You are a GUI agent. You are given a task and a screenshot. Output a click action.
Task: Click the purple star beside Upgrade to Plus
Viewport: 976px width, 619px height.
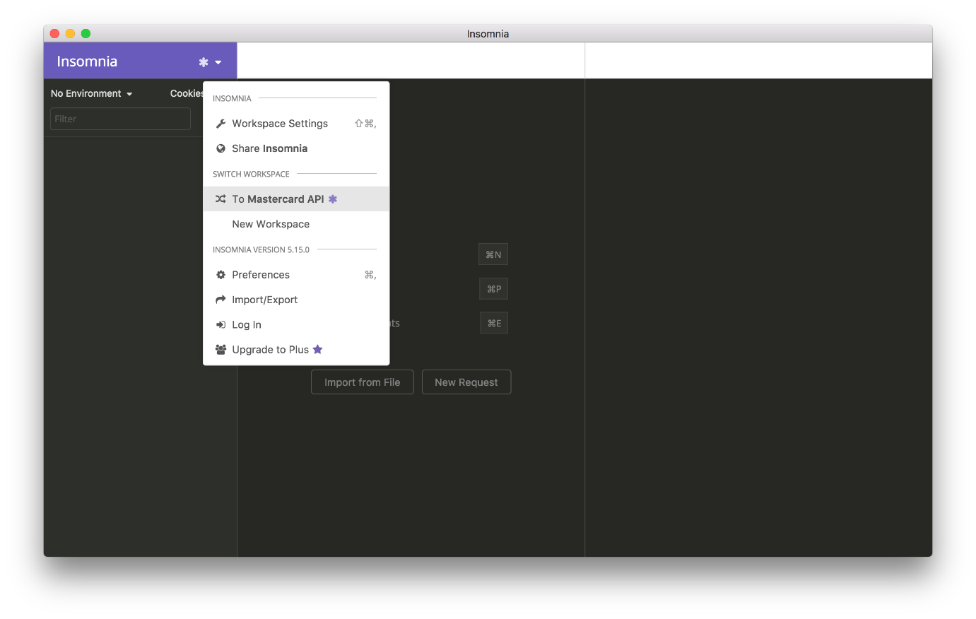pyautogui.click(x=317, y=349)
